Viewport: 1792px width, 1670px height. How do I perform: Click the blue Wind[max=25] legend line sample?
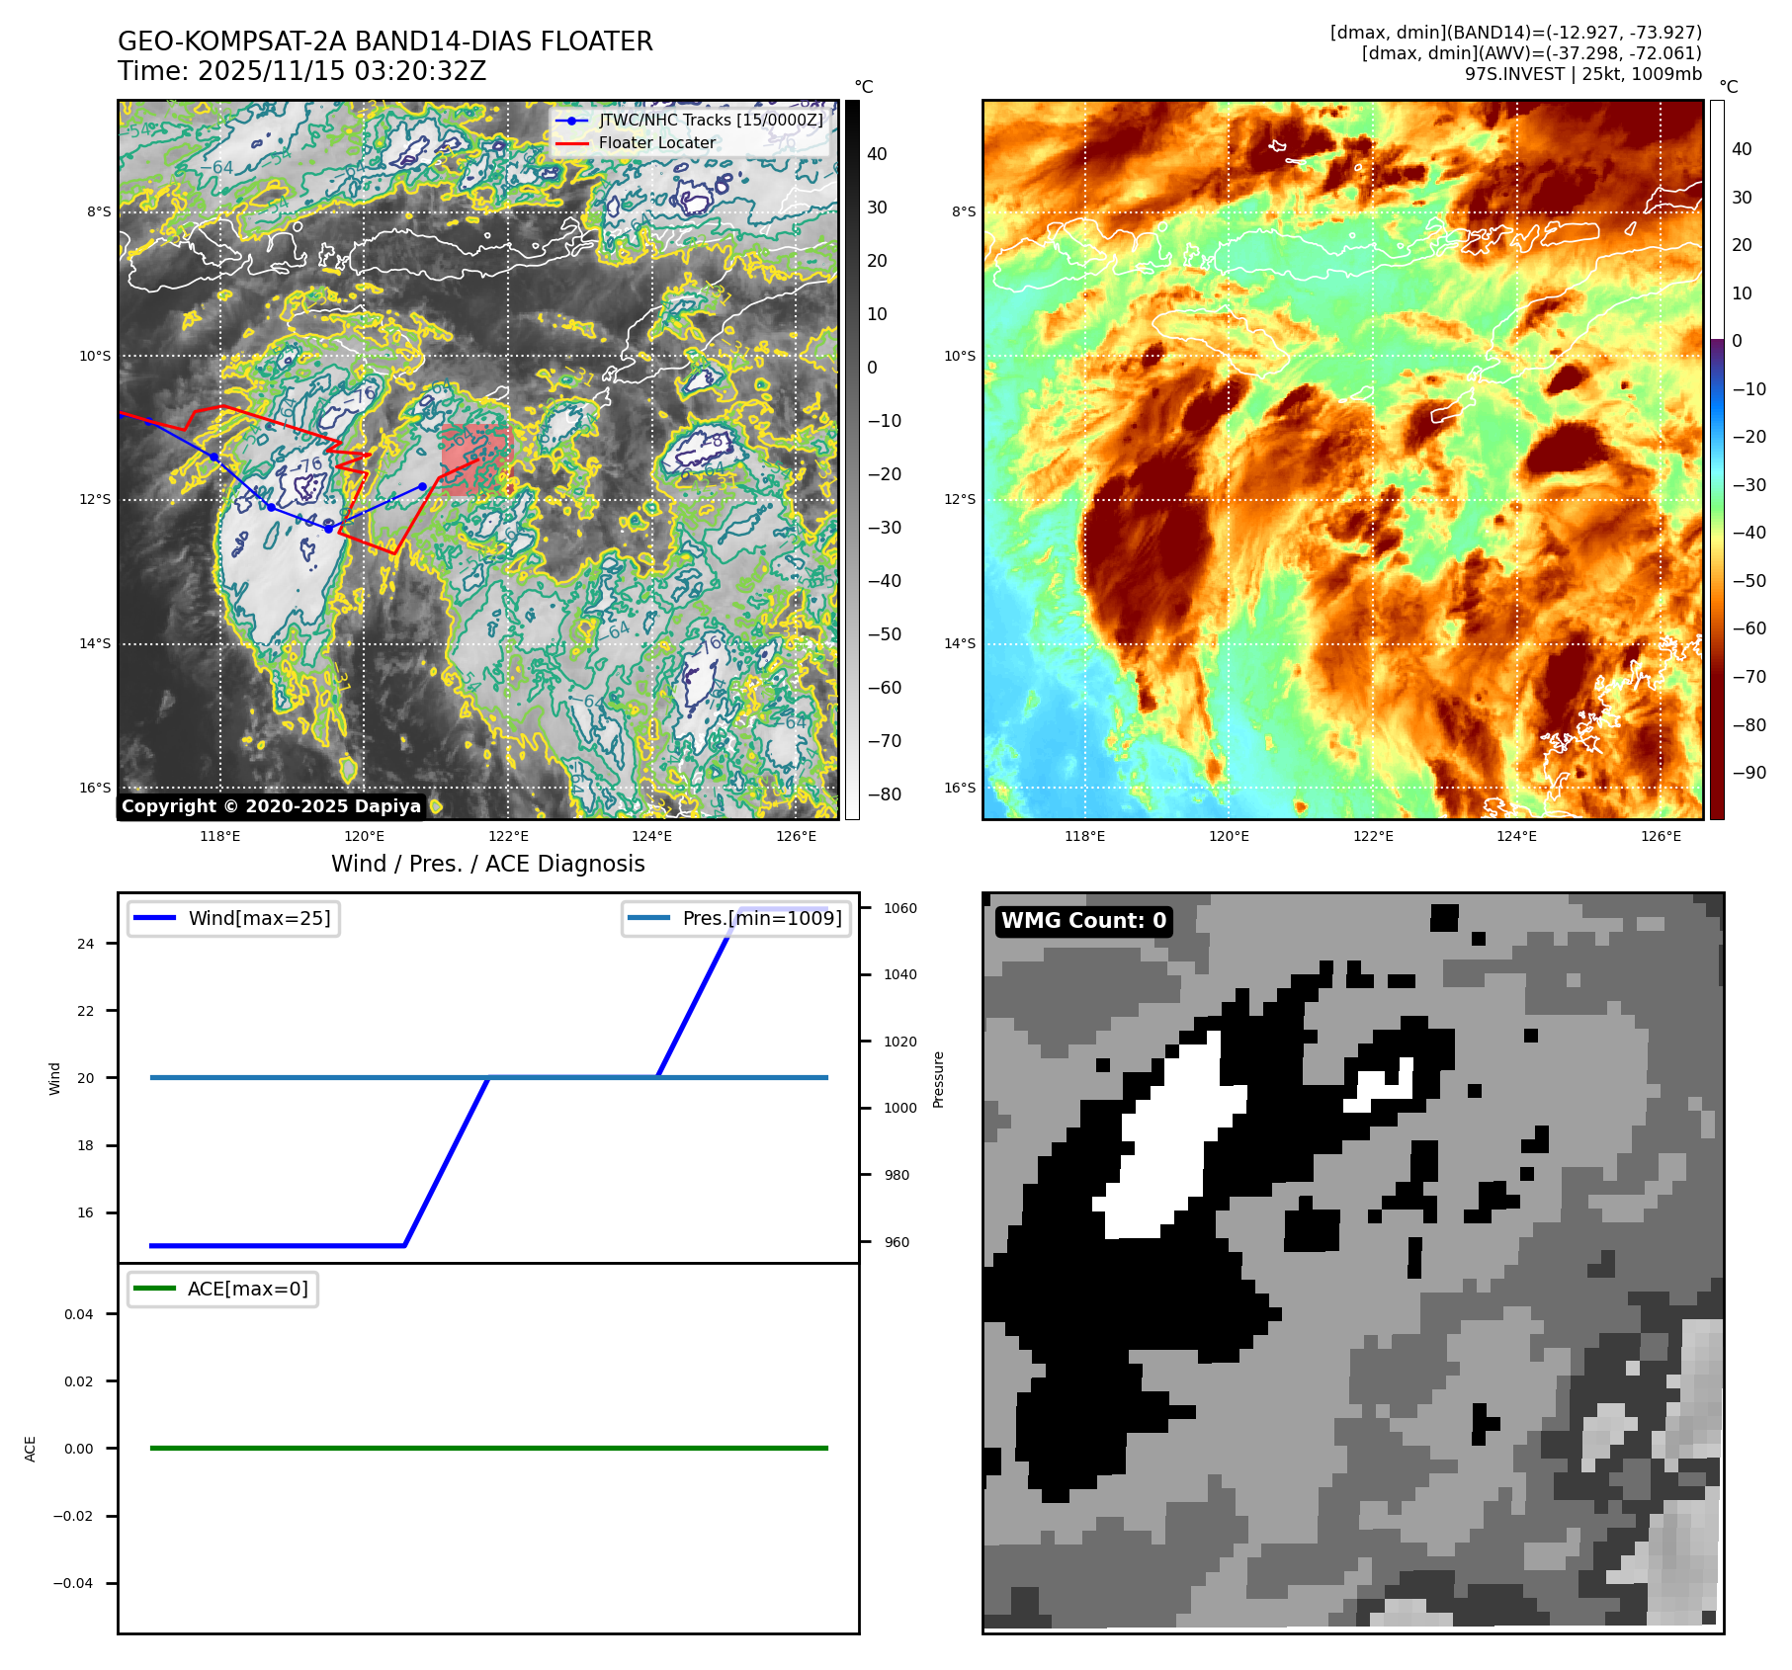(154, 918)
